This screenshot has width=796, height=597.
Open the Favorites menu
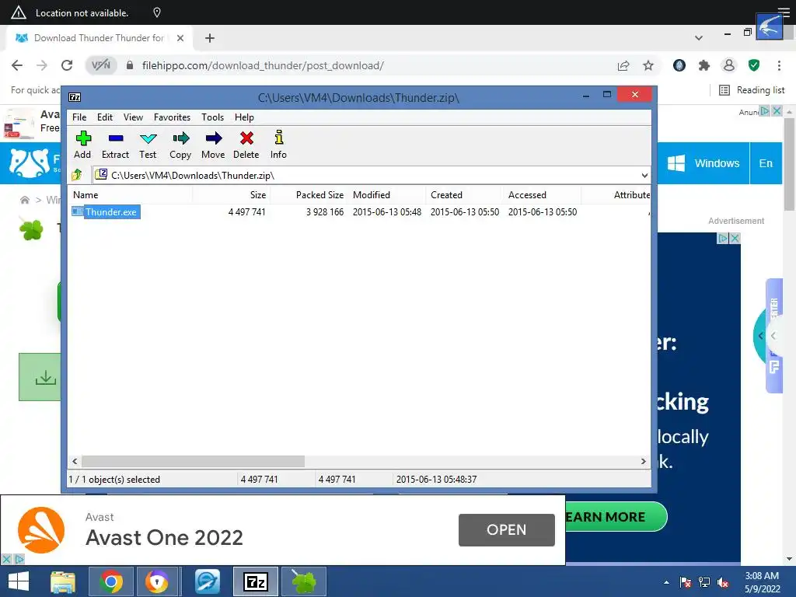[172, 117]
